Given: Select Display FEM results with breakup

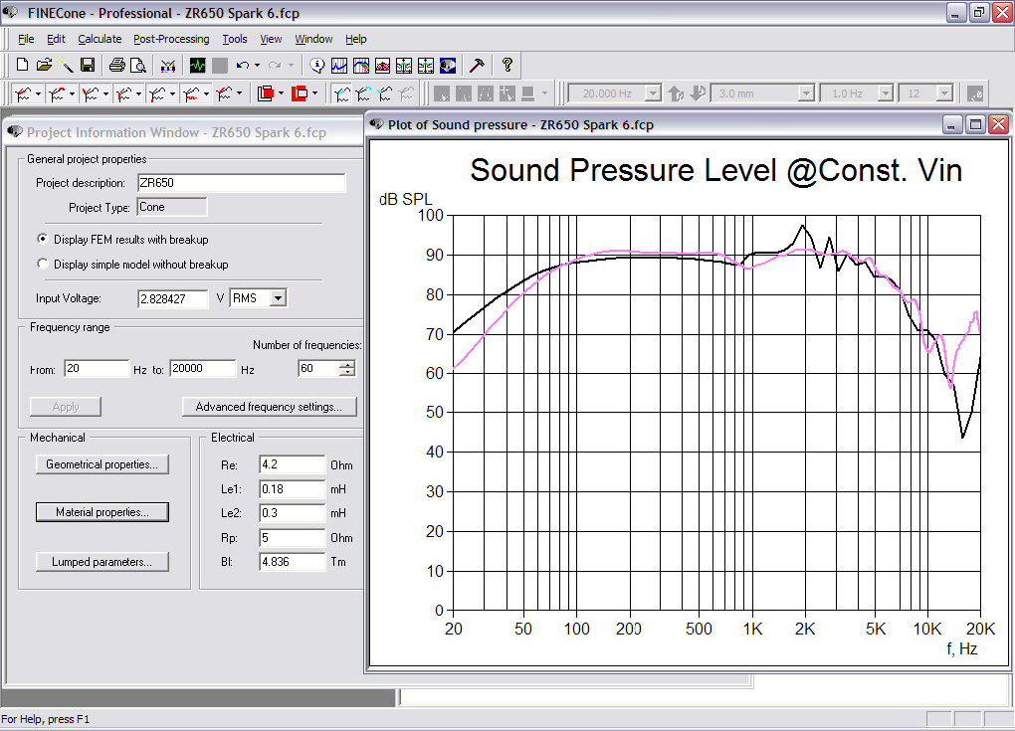Looking at the screenshot, I should pos(43,240).
